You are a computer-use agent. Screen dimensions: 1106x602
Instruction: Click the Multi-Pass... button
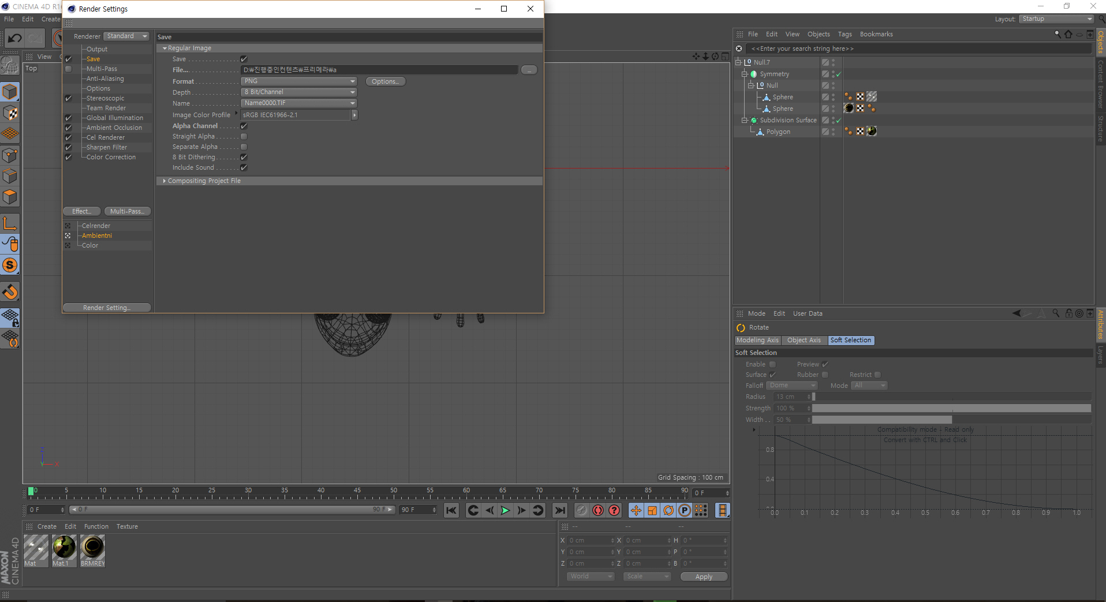pyautogui.click(x=128, y=211)
